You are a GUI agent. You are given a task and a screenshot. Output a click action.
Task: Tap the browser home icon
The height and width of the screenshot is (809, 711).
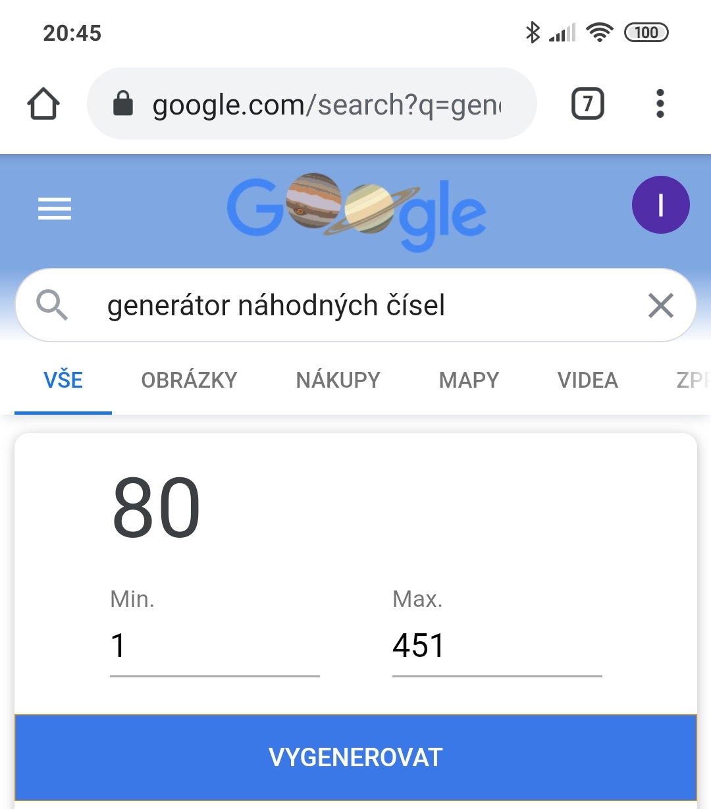43,104
